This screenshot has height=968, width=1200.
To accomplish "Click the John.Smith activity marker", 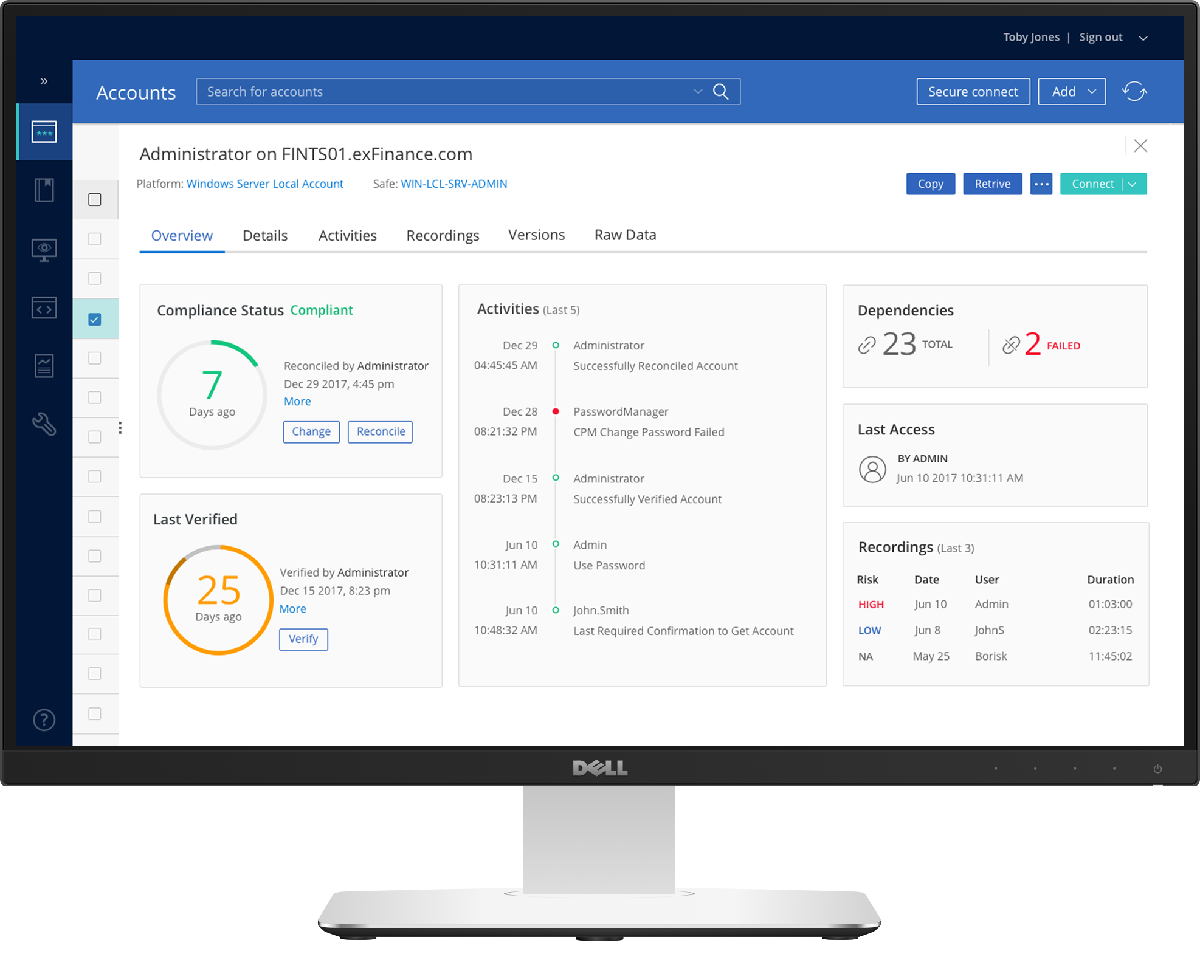I will point(556,610).
